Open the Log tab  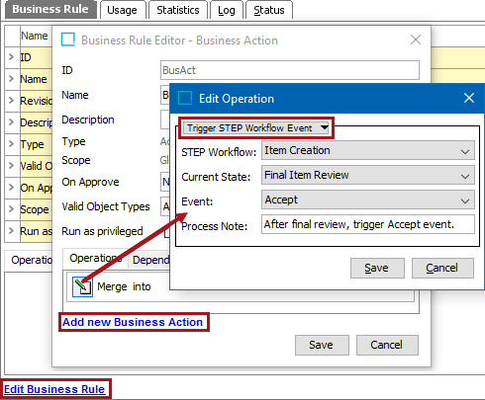pyautogui.click(x=227, y=10)
